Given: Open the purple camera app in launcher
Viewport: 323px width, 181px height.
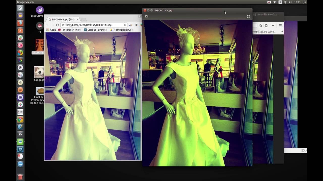Looking at the screenshot, I should coord(20,97).
